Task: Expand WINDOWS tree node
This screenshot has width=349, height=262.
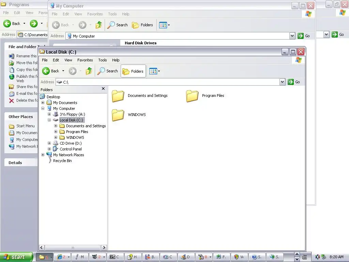Action: point(56,137)
